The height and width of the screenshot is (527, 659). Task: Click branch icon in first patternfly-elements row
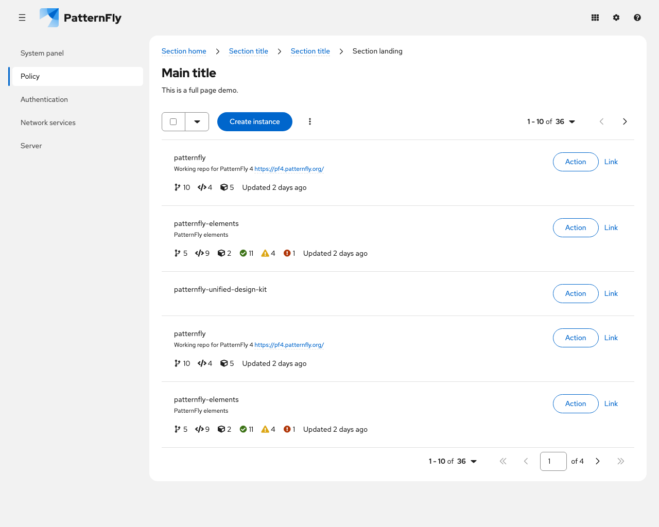178,253
